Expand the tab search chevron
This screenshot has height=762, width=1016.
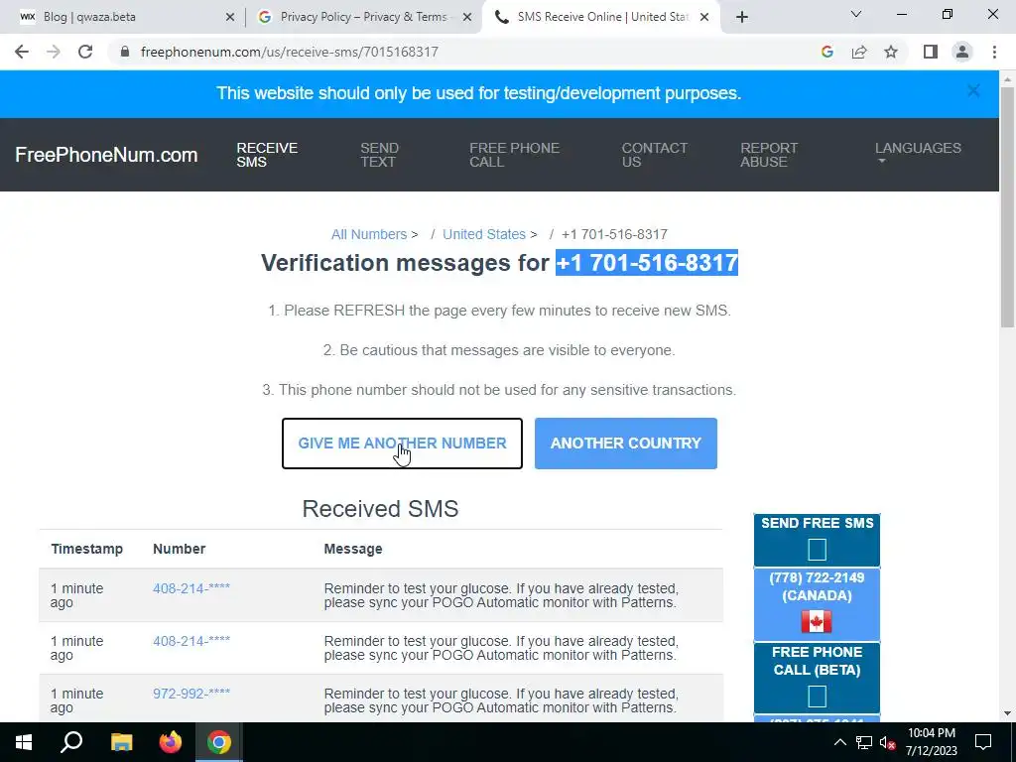(856, 14)
